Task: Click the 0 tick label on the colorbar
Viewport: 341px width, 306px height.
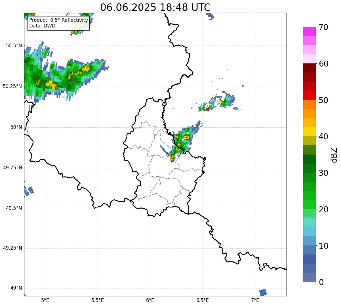Action: (321, 282)
